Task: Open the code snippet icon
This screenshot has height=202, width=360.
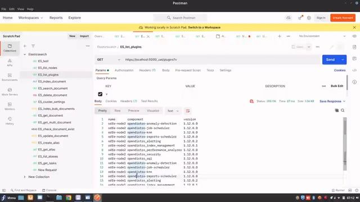Action: point(354,70)
